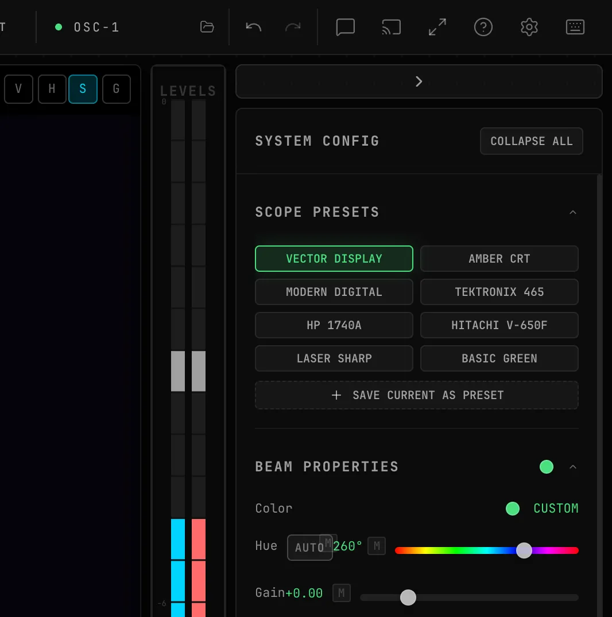The height and width of the screenshot is (617, 612).
Task: Click the SCOPE PRESETS heading
Action: 317,213
